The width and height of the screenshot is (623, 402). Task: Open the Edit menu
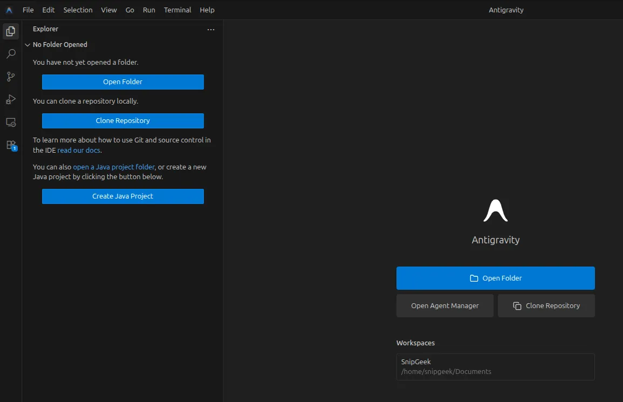click(x=49, y=10)
